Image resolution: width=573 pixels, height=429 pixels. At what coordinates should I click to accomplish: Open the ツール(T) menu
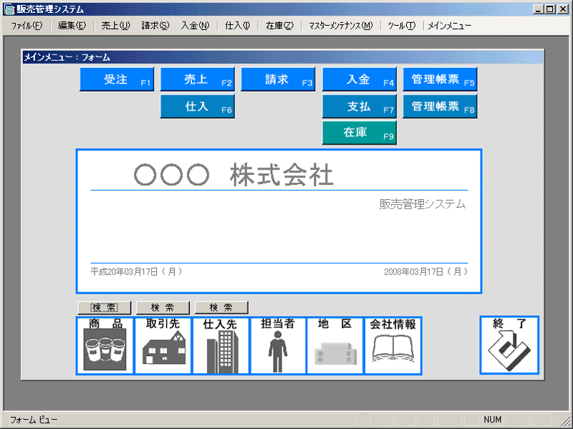tap(401, 26)
